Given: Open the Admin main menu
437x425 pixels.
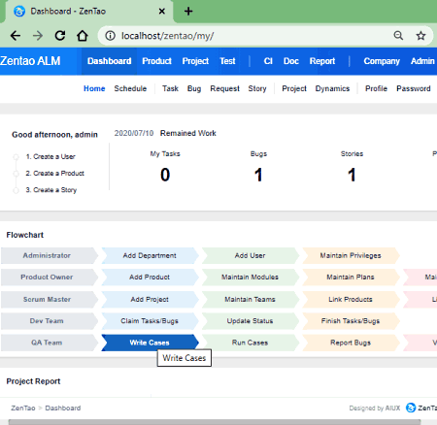Looking at the screenshot, I should pyautogui.click(x=422, y=61).
